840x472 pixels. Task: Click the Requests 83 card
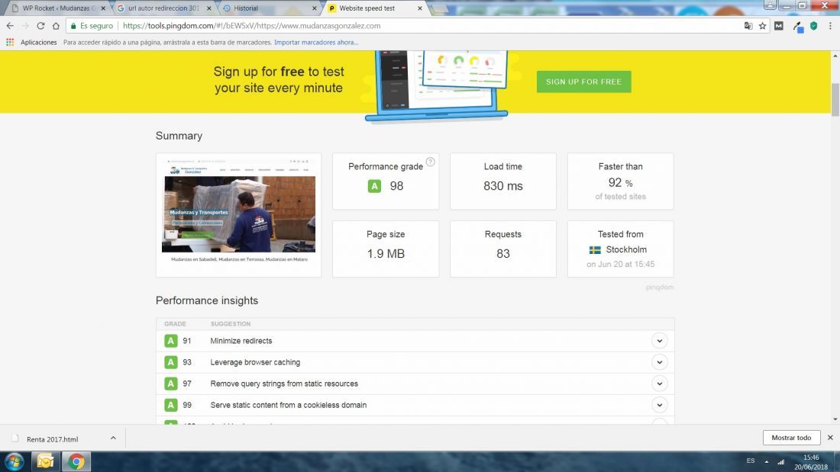coord(503,249)
